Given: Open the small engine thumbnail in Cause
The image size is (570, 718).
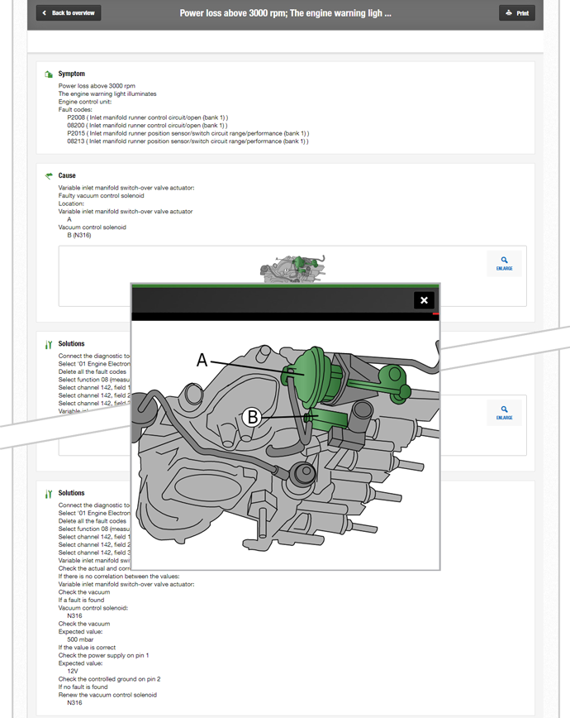Looking at the screenshot, I should coord(292,269).
